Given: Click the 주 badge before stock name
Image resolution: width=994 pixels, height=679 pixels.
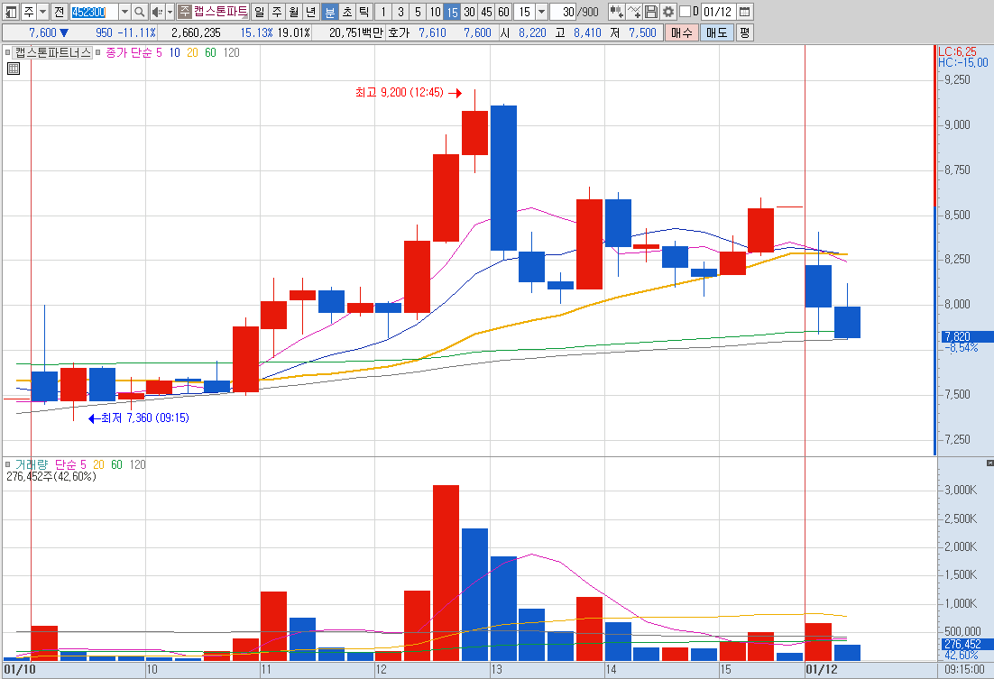Looking at the screenshot, I should click(185, 12).
